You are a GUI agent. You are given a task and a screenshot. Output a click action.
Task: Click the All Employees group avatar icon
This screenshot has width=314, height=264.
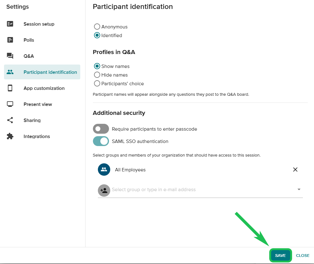[104, 170]
